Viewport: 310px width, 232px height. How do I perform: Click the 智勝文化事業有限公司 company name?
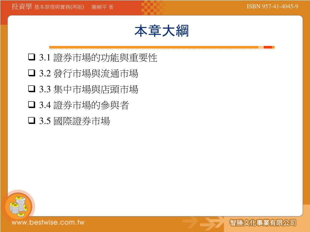click(x=263, y=223)
